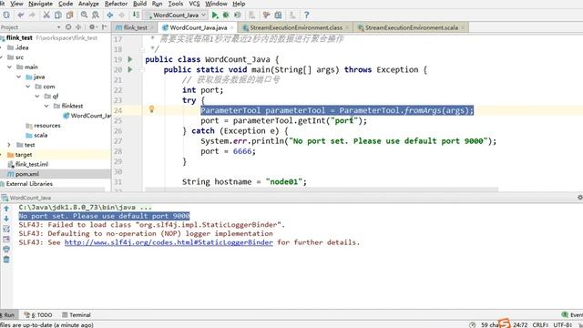
Task: Open Run panel settings gear
Action: (x=580, y=198)
